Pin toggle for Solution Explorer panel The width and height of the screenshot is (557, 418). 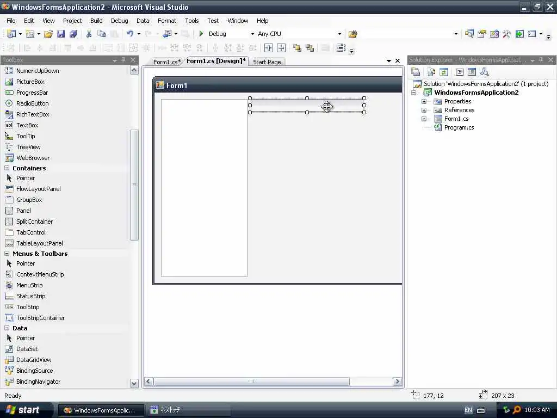pyautogui.click(x=541, y=60)
